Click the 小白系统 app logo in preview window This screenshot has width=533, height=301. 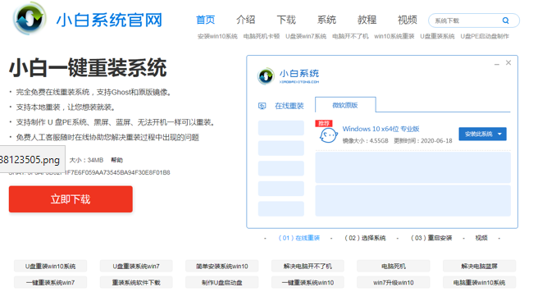tap(266, 76)
